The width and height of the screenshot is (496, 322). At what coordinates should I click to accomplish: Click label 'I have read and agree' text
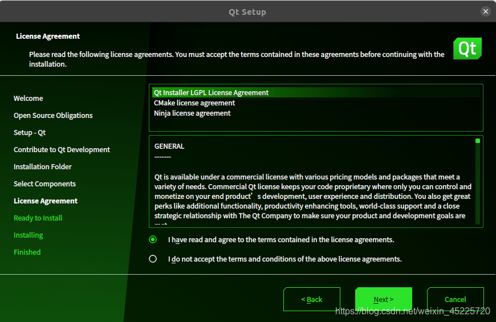(281, 240)
